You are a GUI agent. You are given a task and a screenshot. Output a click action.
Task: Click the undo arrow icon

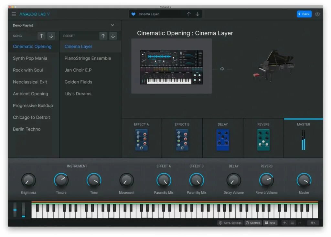tap(285, 223)
